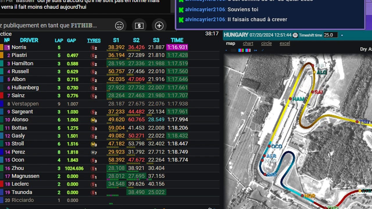Click Perez's hard tyre icon
The height and width of the screenshot is (209, 372).
[94, 152]
